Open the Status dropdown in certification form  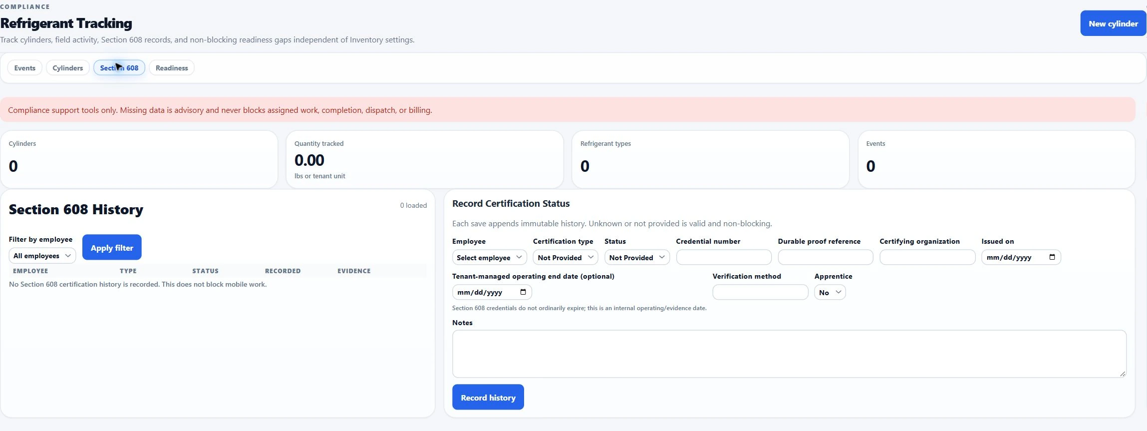pyautogui.click(x=637, y=257)
